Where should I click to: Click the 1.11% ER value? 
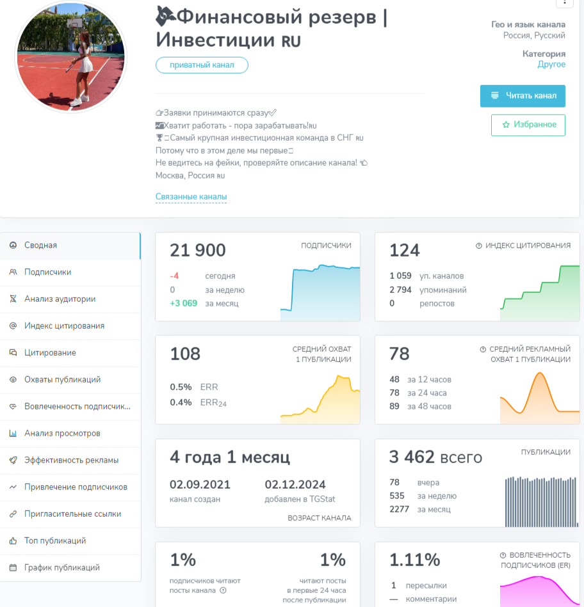[x=415, y=560]
